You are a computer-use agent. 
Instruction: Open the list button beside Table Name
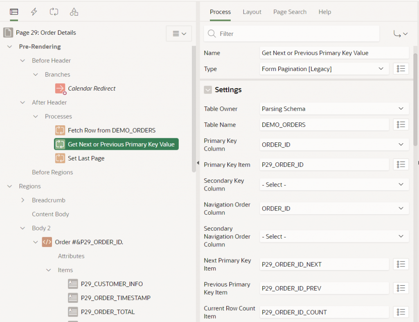point(401,125)
